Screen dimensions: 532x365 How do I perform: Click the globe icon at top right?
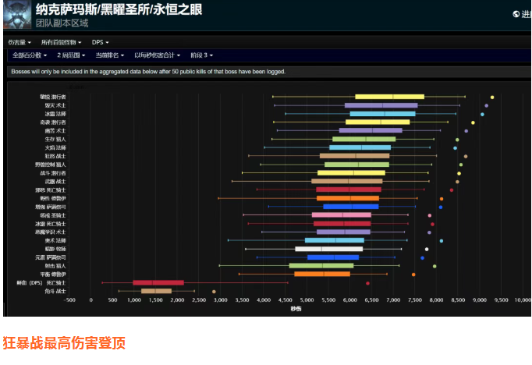pyautogui.click(x=516, y=14)
